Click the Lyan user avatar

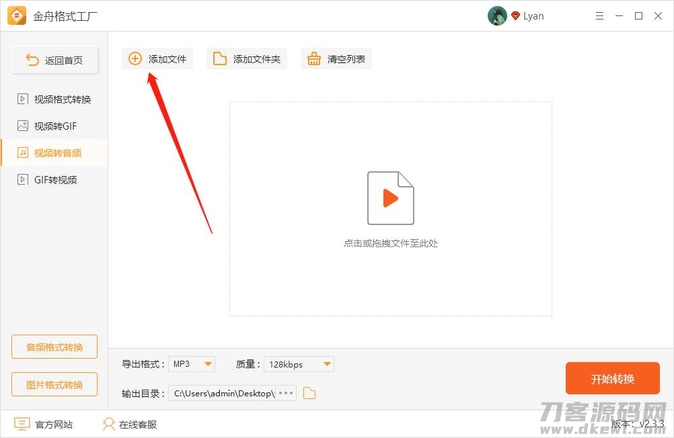tap(497, 15)
